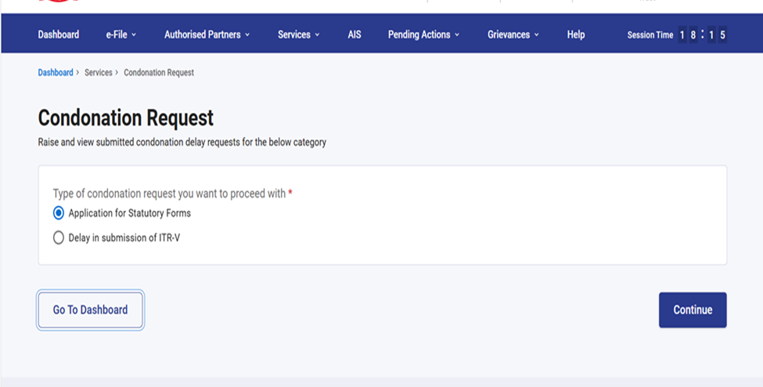
Task: Click the 'Type of condonation request' field label
Action: [x=168, y=193]
